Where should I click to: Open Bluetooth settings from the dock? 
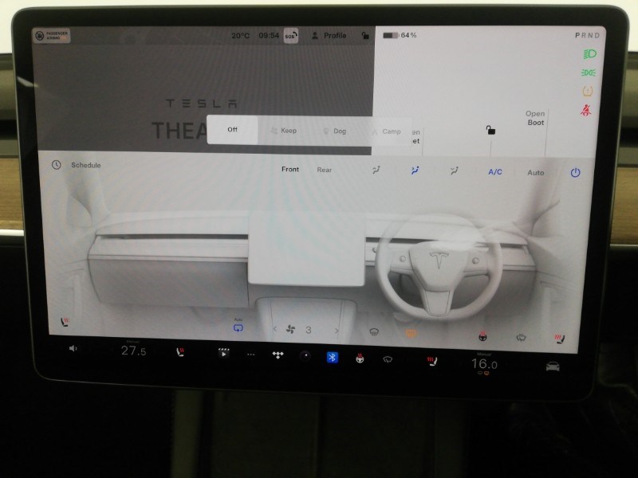coord(332,357)
